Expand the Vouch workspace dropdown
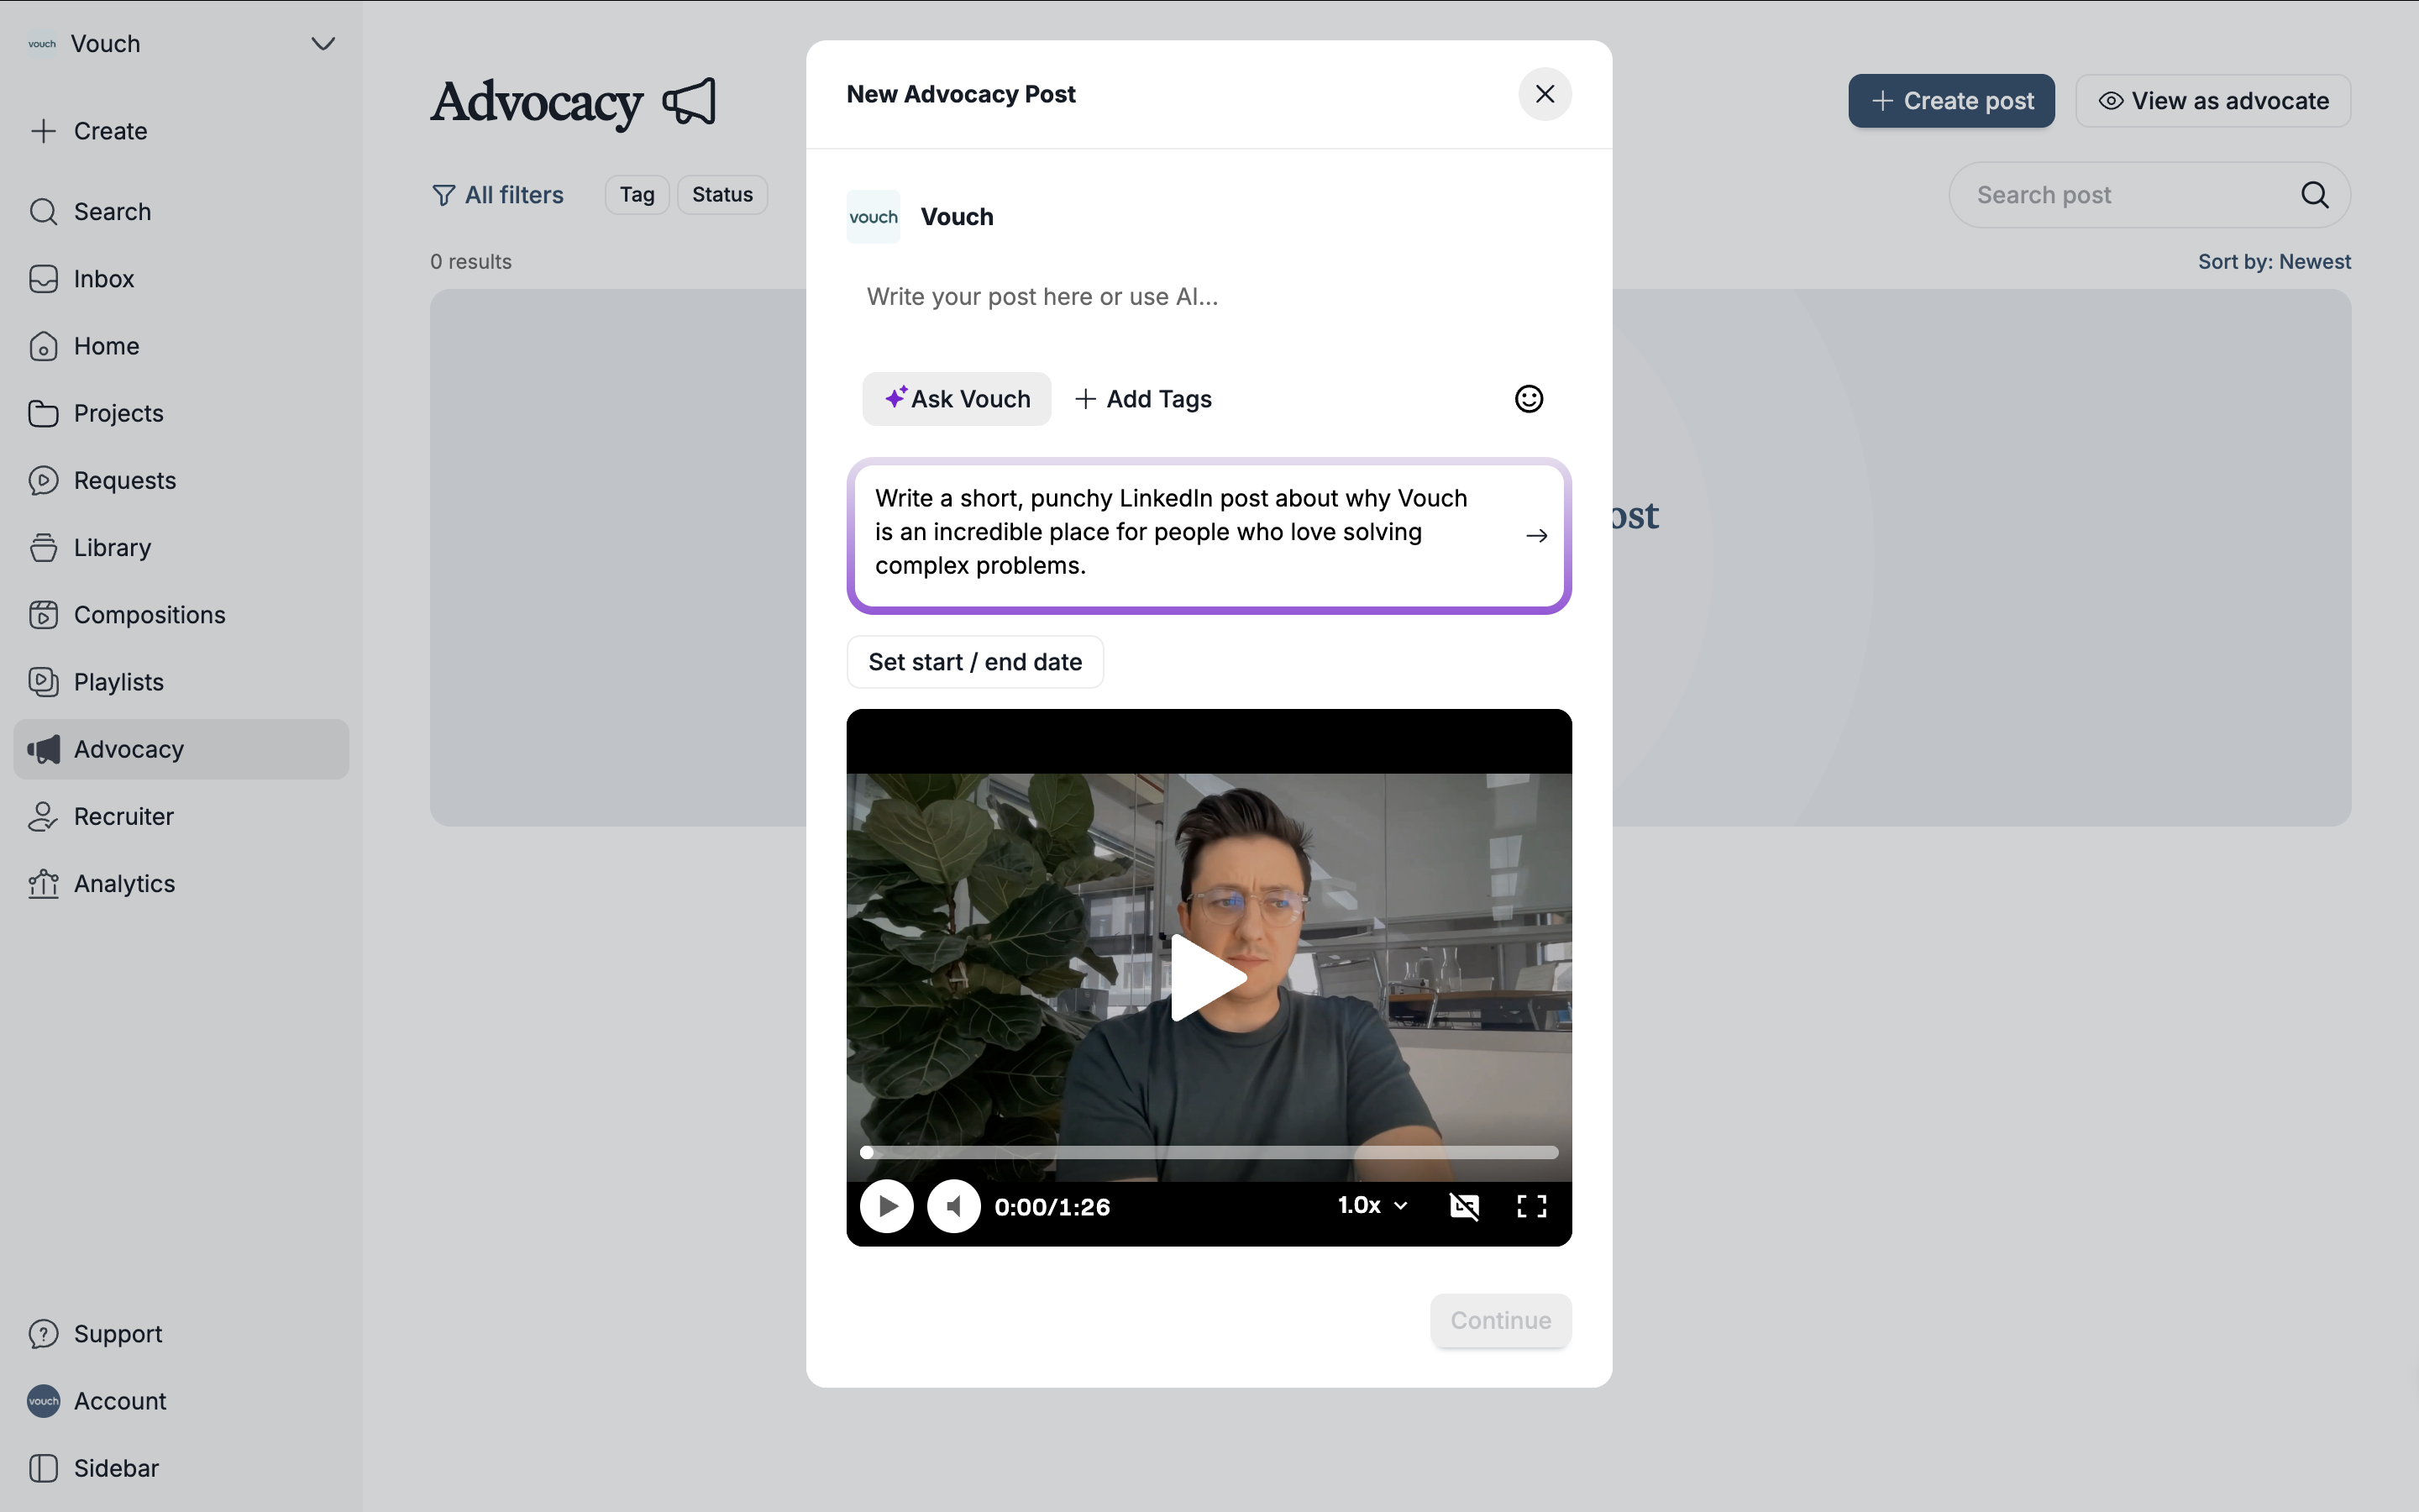Screen dimensions: 2419x1512 coord(322,44)
